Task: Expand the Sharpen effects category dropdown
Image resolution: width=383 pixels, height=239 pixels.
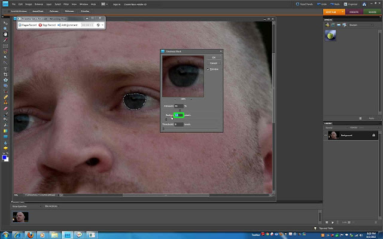Action: (x=361, y=25)
